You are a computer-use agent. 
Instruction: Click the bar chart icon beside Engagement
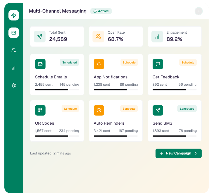tap(157, 37)
